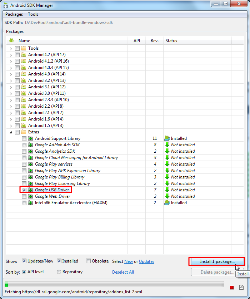250x299 pixels.
Task: Click the Extras folder icon
Action: tap(24, 132)
